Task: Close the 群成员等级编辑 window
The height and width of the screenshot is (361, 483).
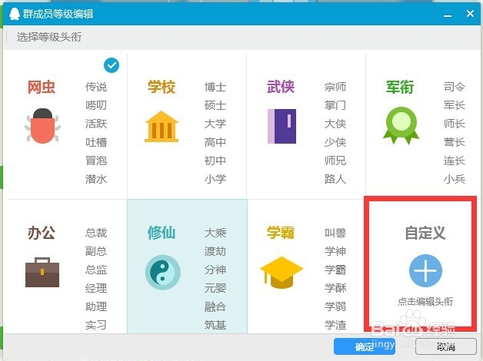Action: point(470,14)
